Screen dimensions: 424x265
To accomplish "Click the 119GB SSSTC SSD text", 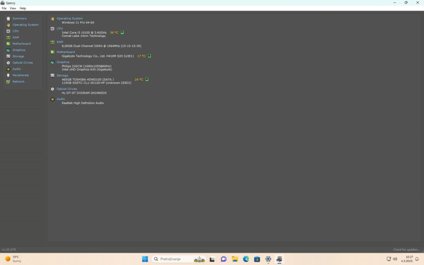I will tap(96, 82).
